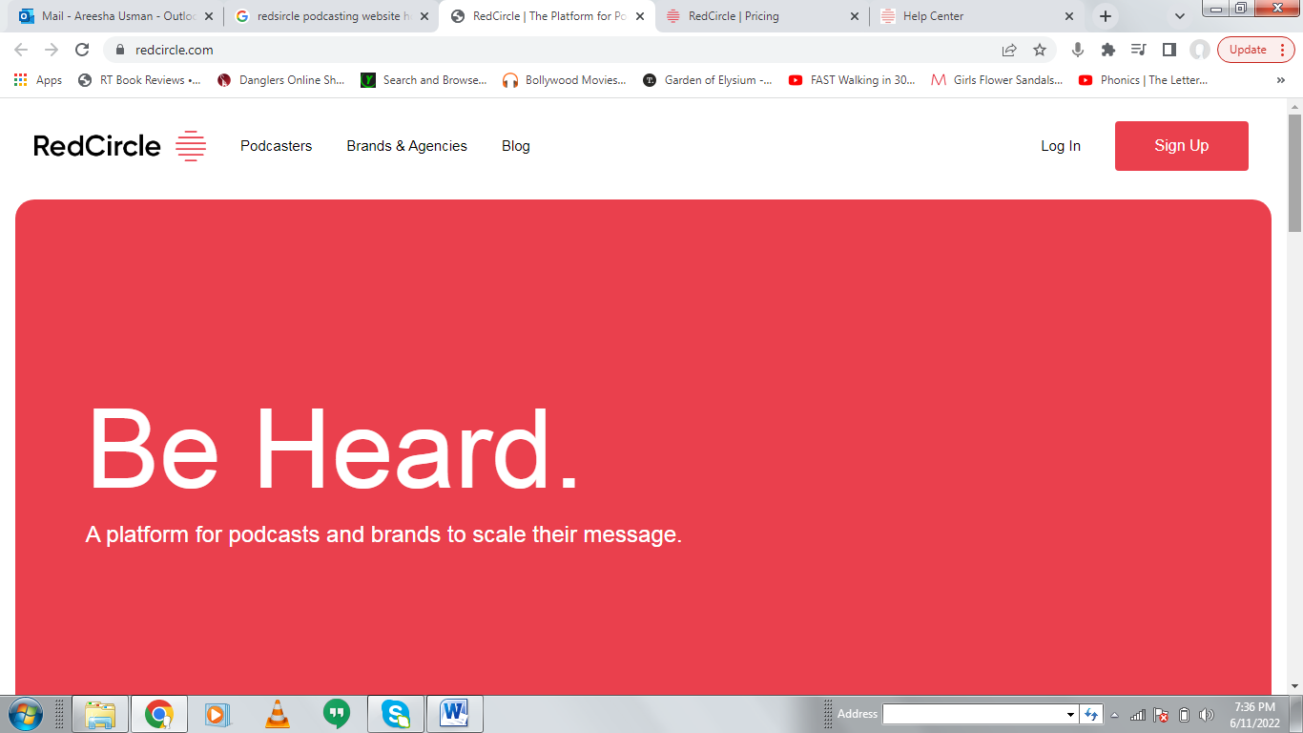Click the taskbar Address input field
Image resolution: width=1303 pixels, height=733 pixels.
973,715
